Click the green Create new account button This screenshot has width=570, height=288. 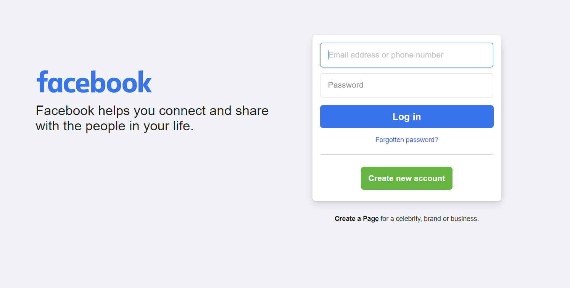[406, 178]
